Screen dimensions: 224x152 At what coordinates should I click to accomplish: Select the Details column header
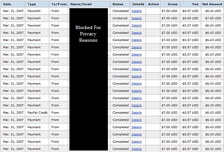click(138, 4)
